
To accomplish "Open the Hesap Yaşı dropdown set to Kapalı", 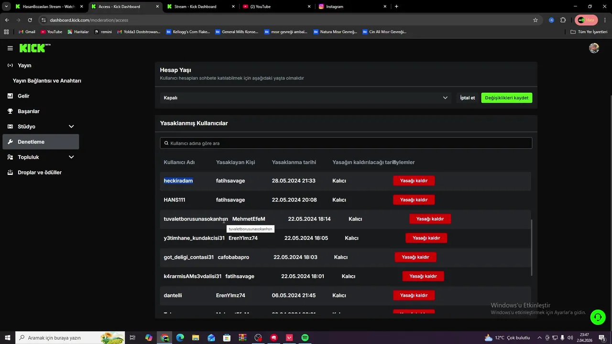I will pyautogui.click(x=306, y=98).
